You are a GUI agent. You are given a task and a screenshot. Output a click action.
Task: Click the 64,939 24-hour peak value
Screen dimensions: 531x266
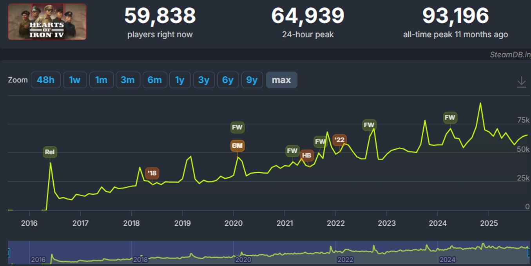coord(308,16)
